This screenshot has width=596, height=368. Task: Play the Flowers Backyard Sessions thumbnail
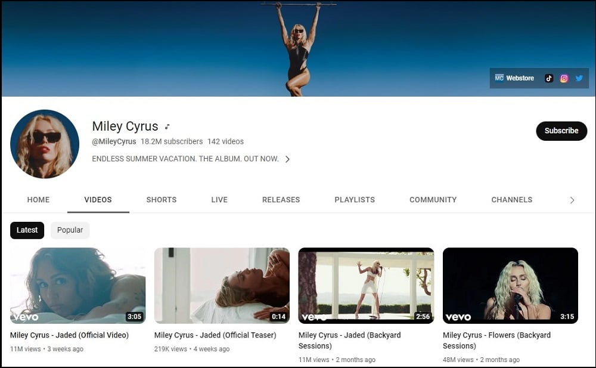tap(510, 286)
